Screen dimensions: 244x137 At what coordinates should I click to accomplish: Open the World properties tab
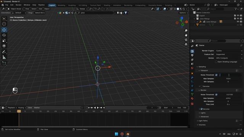[192, 68]
